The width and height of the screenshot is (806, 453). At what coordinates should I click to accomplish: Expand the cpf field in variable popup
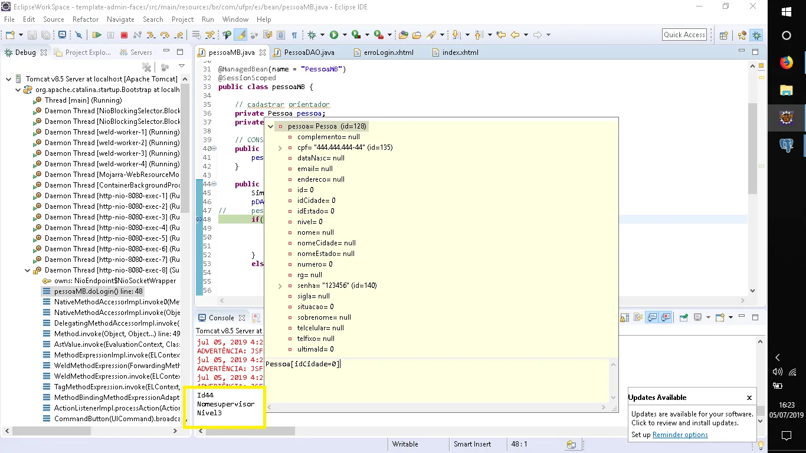pyautogui.click(x=280, y=147)
